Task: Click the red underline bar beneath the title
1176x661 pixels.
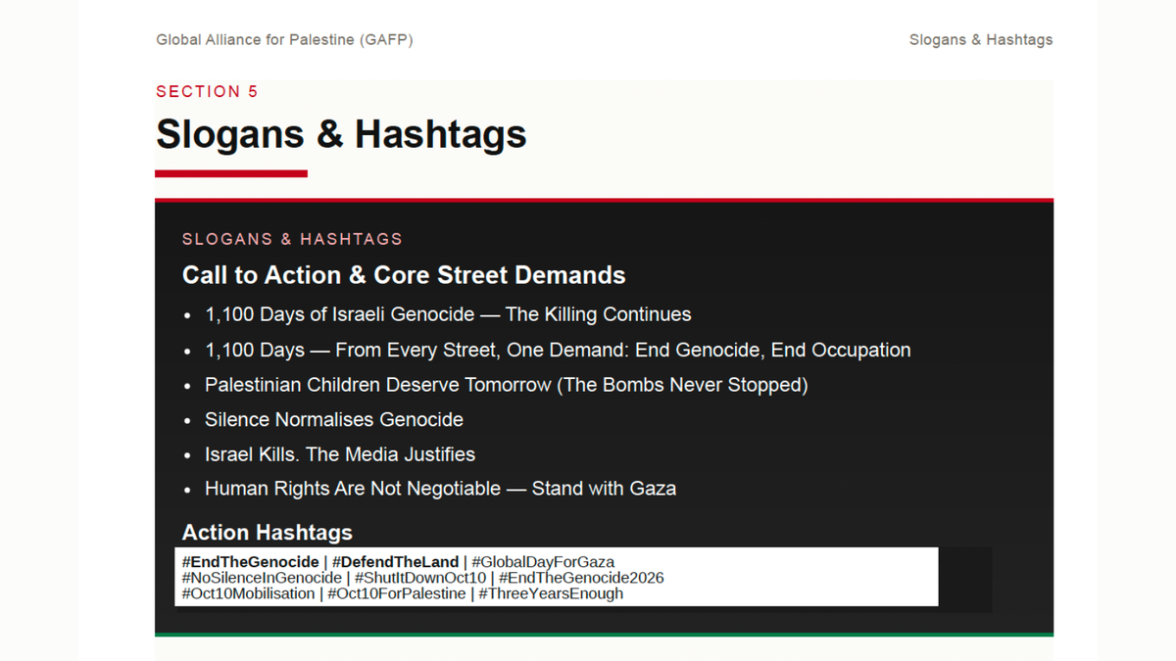Action: click(x=231, y=173)
